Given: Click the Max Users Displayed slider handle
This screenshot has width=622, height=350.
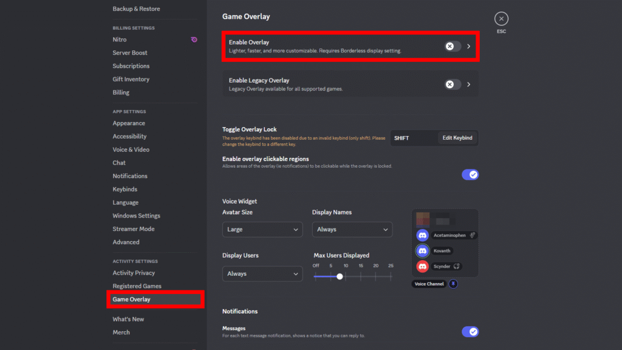Looking at the screenshot, I should point(340,276).
